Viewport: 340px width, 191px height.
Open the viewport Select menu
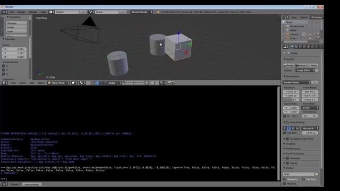coord(22,83)
